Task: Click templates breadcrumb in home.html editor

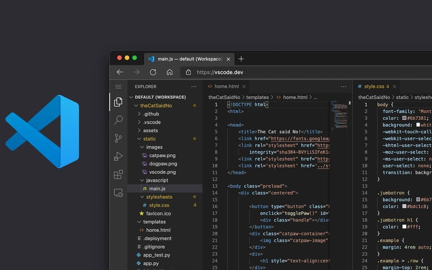Action: (258, 97)
